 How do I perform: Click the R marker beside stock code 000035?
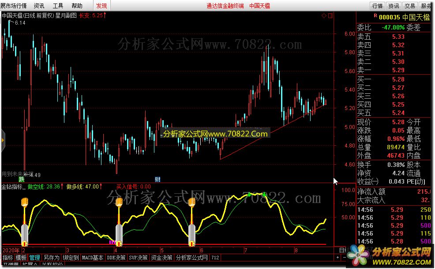pyautogui.click(x=375, y=16)
